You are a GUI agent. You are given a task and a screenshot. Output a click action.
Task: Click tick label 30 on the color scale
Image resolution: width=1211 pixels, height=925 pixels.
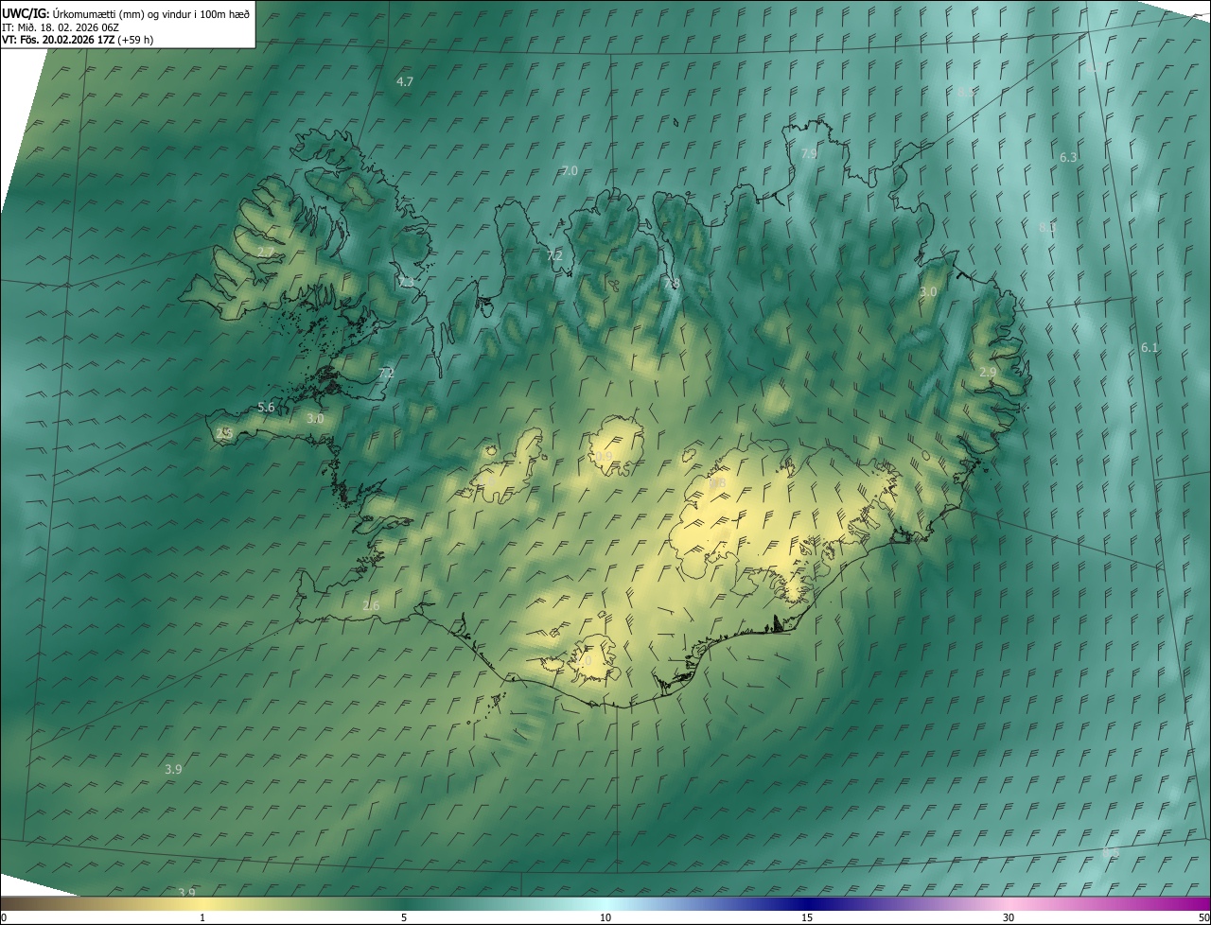pyautogui.click(x=1009, y=918)
